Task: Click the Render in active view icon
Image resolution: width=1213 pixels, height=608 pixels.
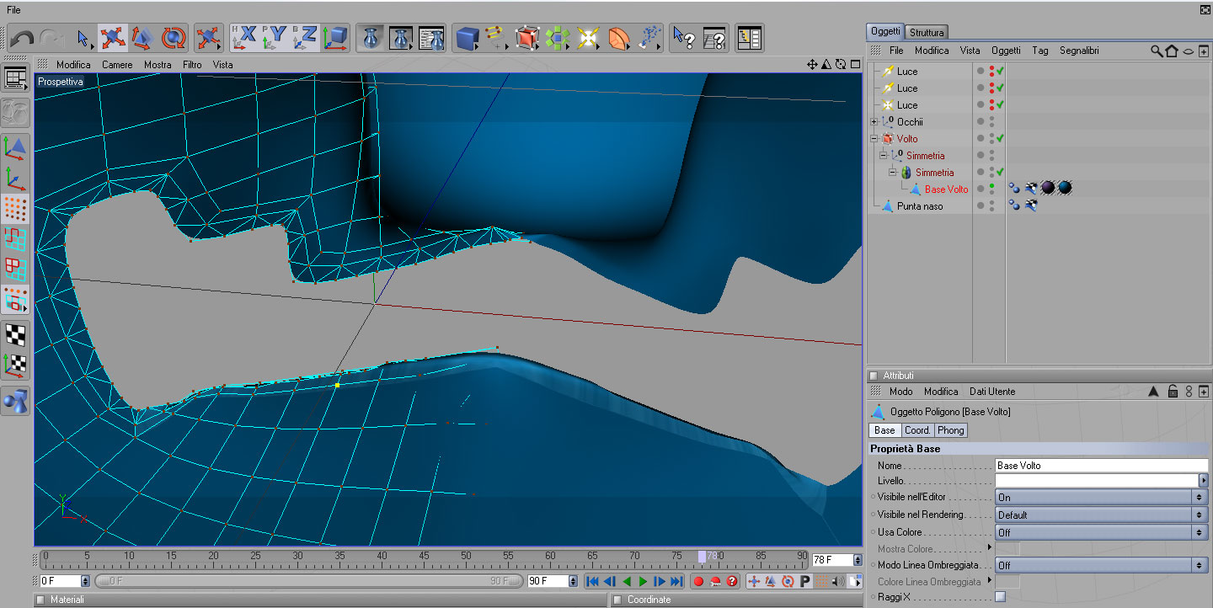Action: tap(370, 38)
